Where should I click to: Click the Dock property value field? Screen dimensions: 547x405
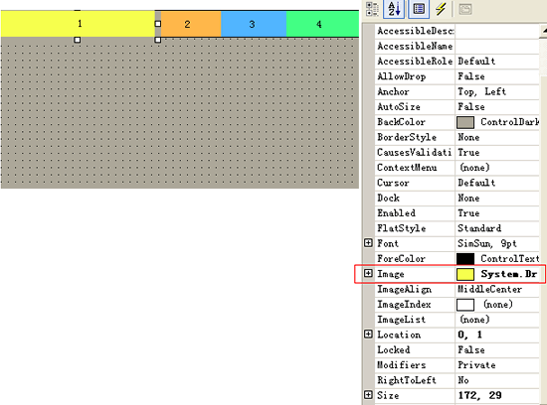point(497,198)
